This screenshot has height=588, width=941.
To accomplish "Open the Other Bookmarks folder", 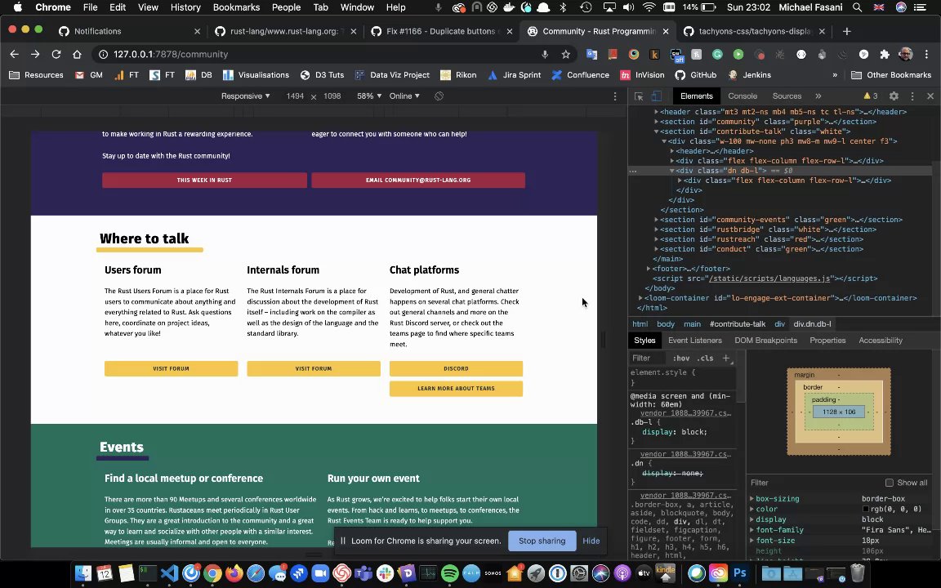I will tap(891, 75).
